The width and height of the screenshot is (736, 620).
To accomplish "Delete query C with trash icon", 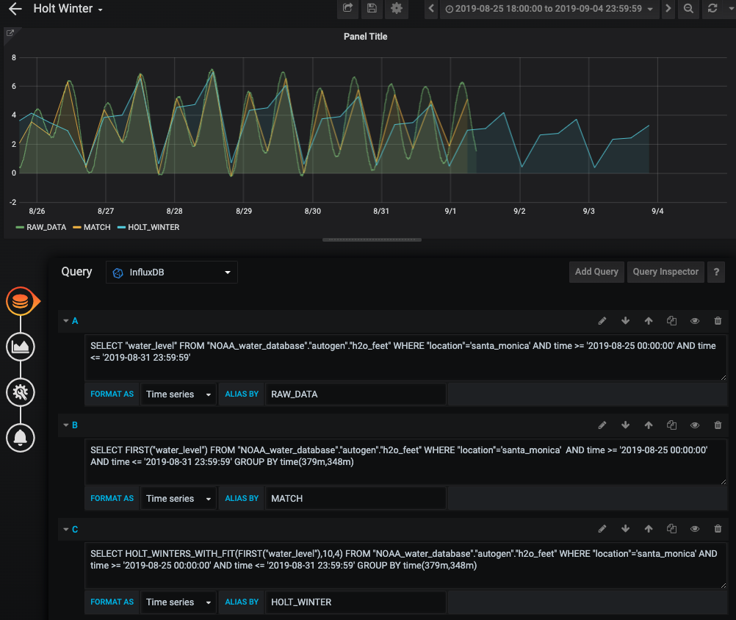I will point(718,529).
